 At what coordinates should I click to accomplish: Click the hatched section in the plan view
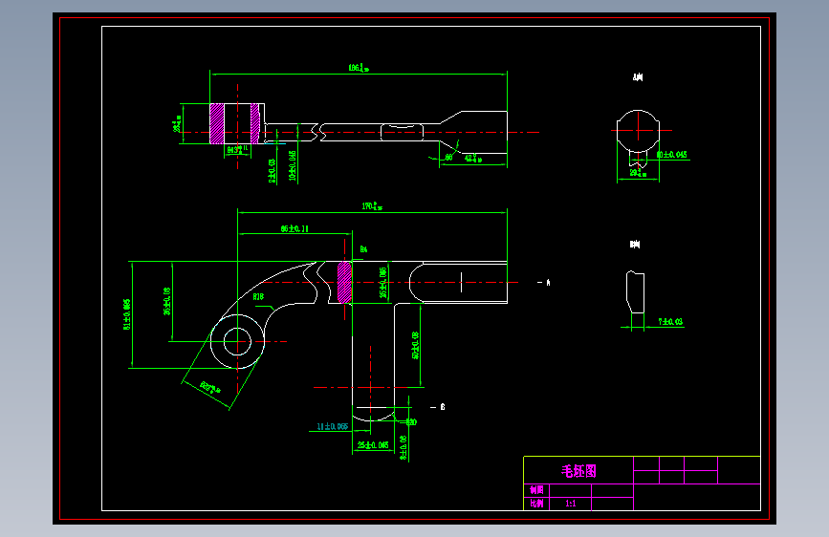pos(344,282)
